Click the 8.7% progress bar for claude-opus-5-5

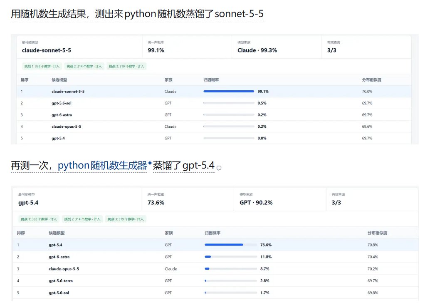(x=231, y=269)
